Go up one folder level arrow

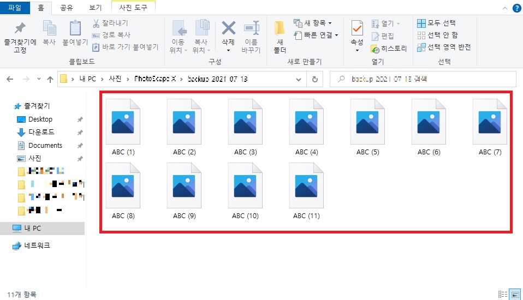click(x=50, y=79)
